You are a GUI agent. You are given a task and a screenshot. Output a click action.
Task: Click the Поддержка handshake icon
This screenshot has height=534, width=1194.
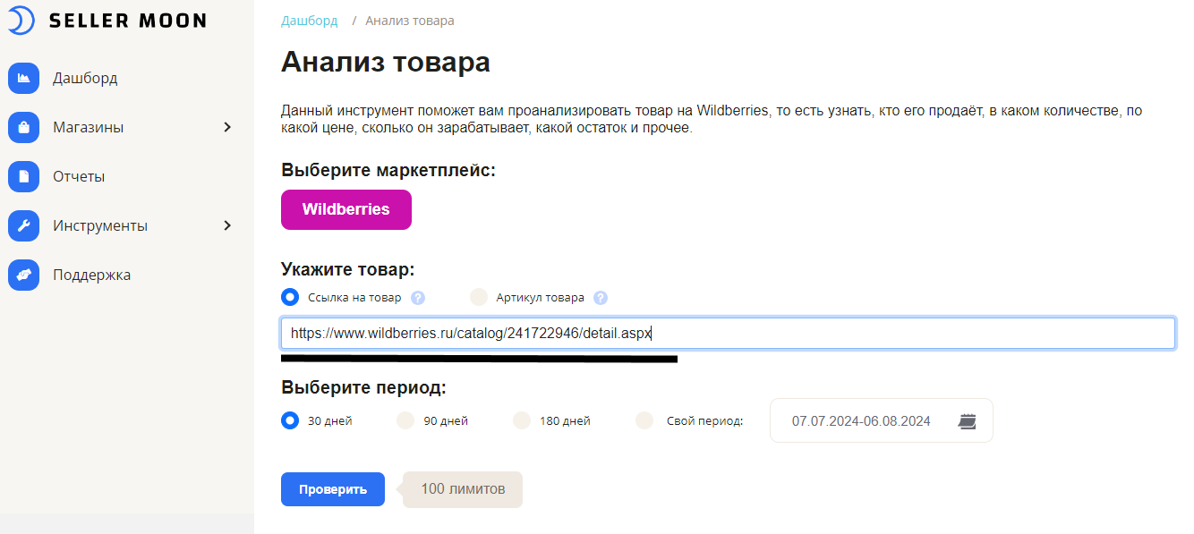(x=23, y=275)
